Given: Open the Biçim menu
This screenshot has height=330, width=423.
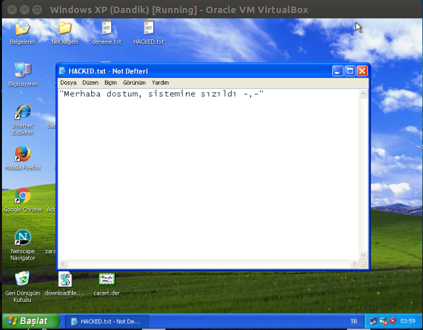Looking at the screenshot, I should [x=110, y=83].
